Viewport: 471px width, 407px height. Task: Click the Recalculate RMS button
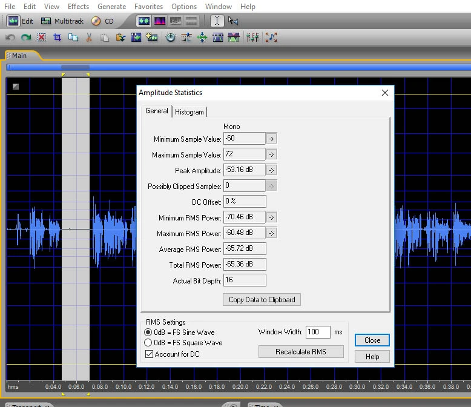tap(301, 352)
